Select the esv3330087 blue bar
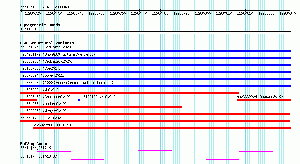300x164 pixels. pos(155,86)
